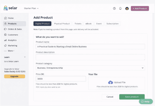The height and width of the screenshot is (106, 155).
Task: Click the Marketing megaphone icon
Action: click(5, 46)
